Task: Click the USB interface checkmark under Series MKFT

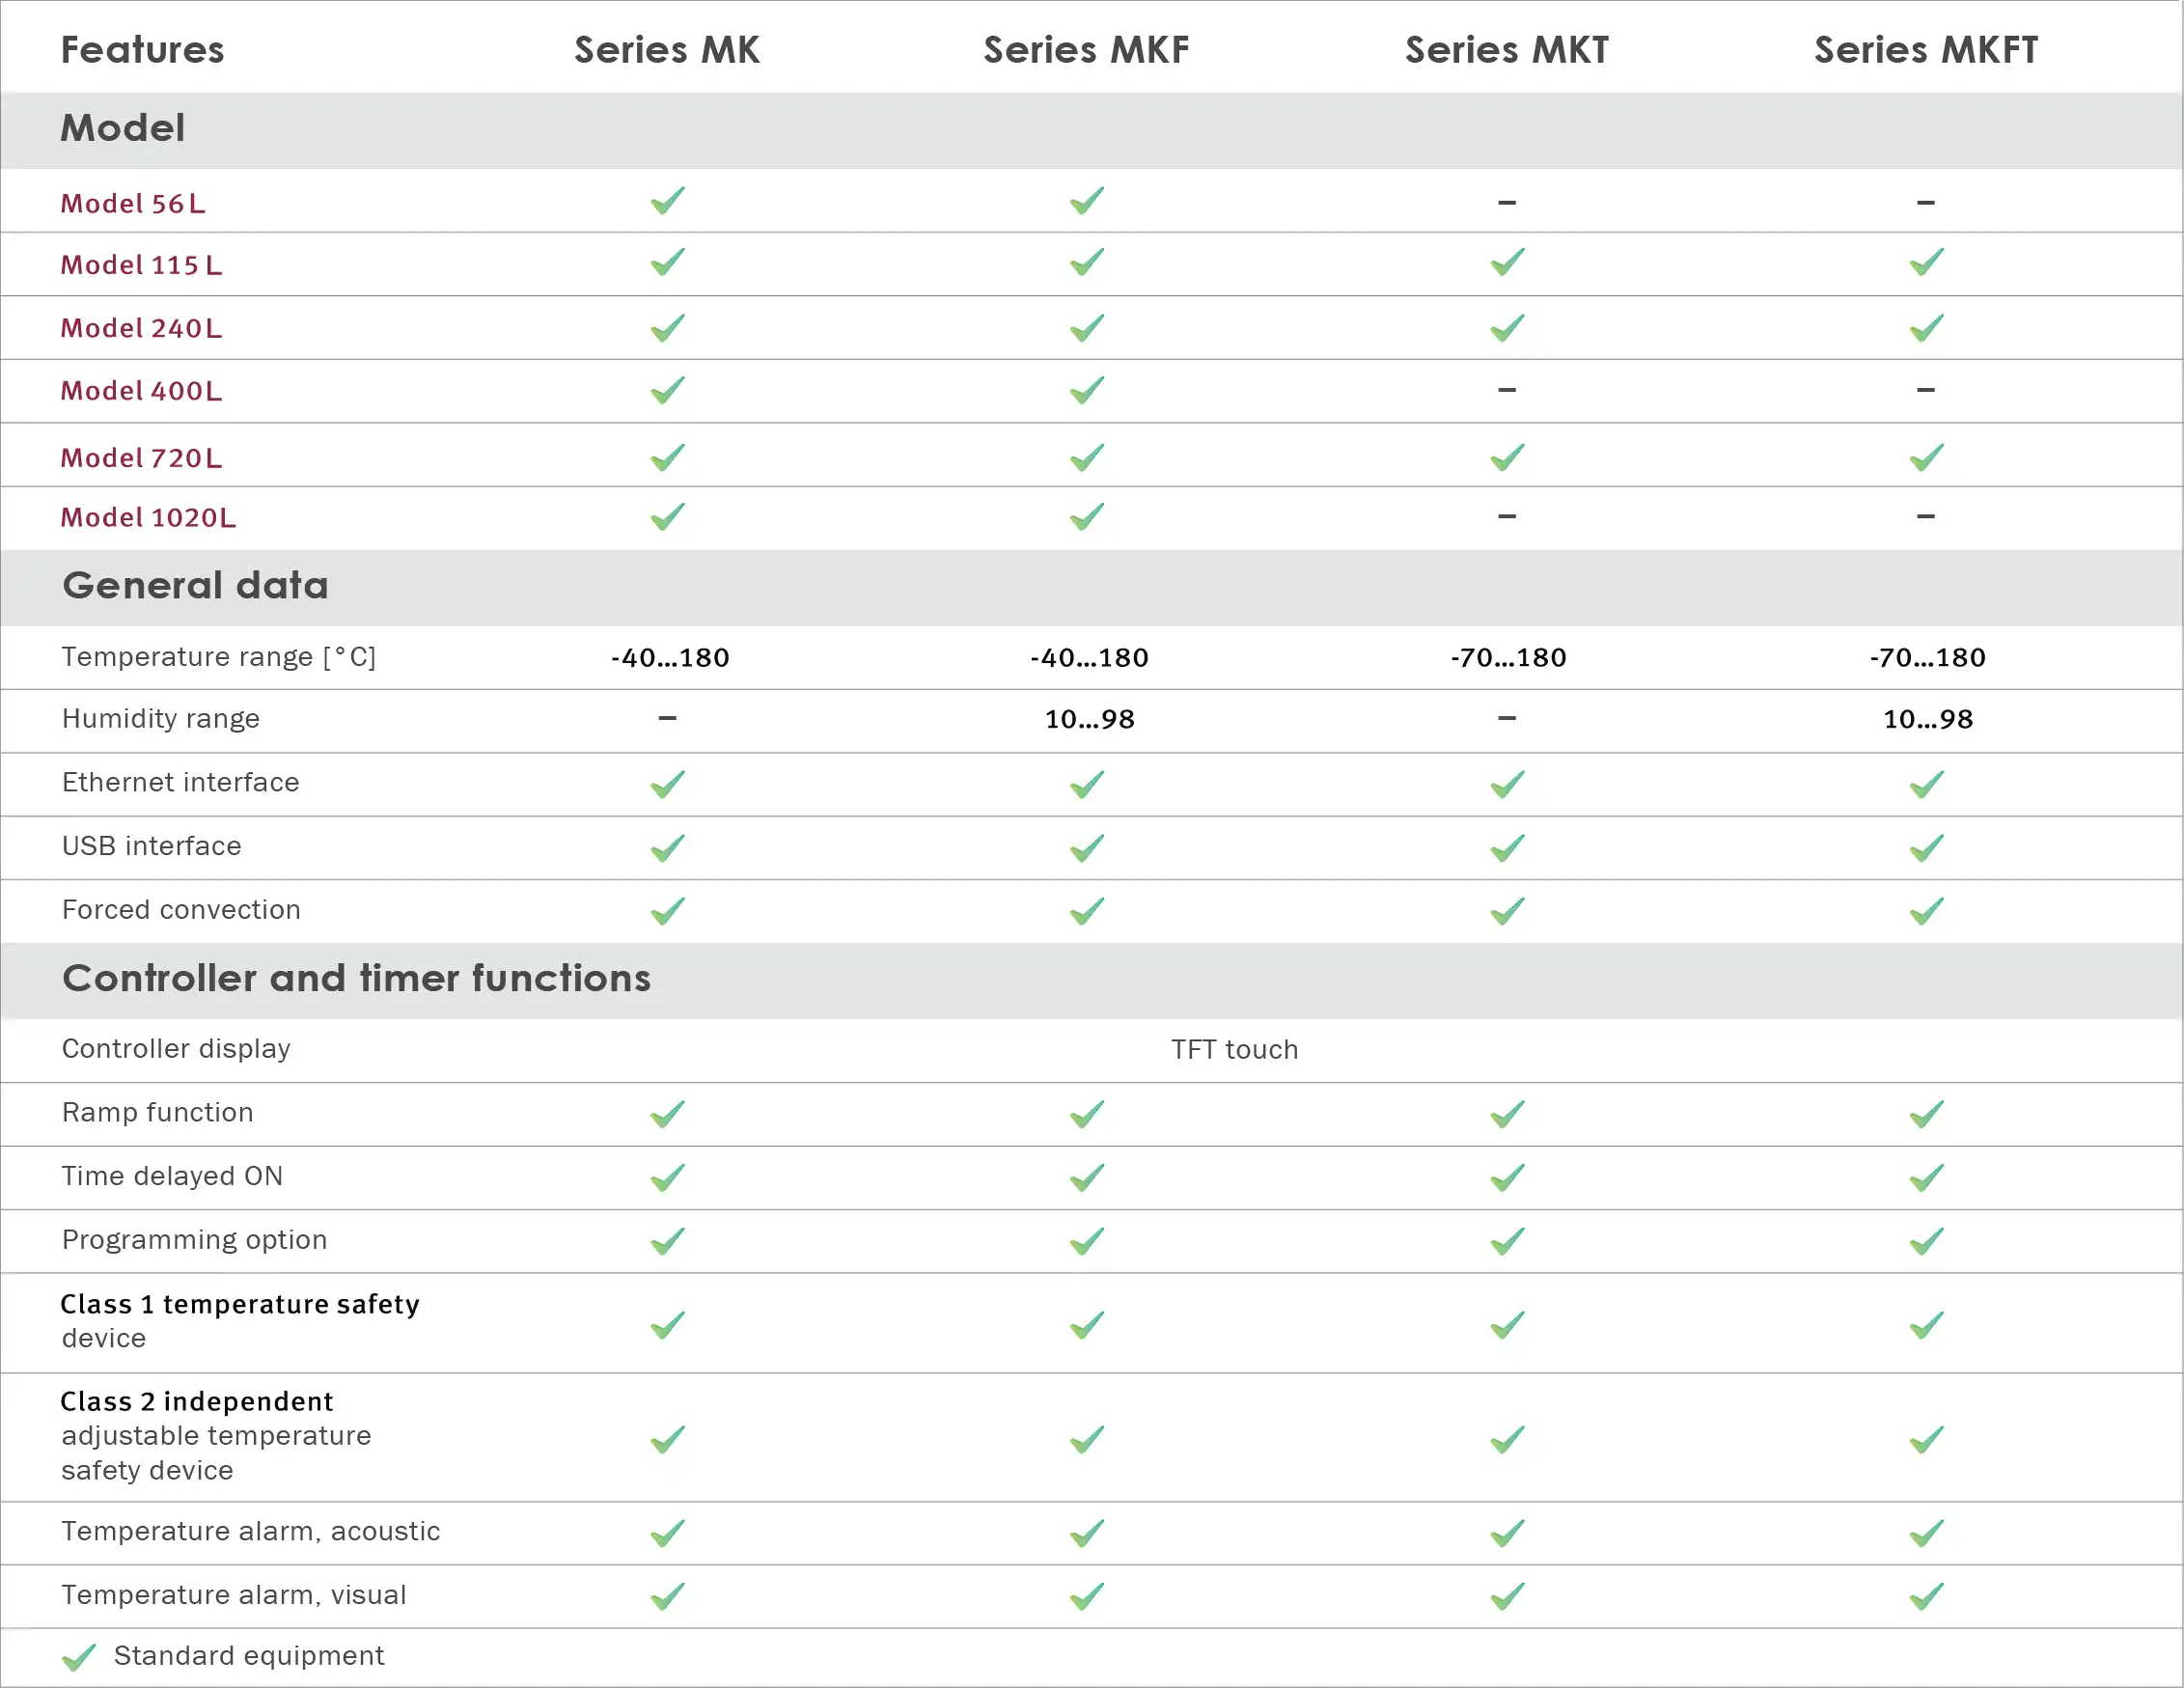Action: pos(1926,849)
